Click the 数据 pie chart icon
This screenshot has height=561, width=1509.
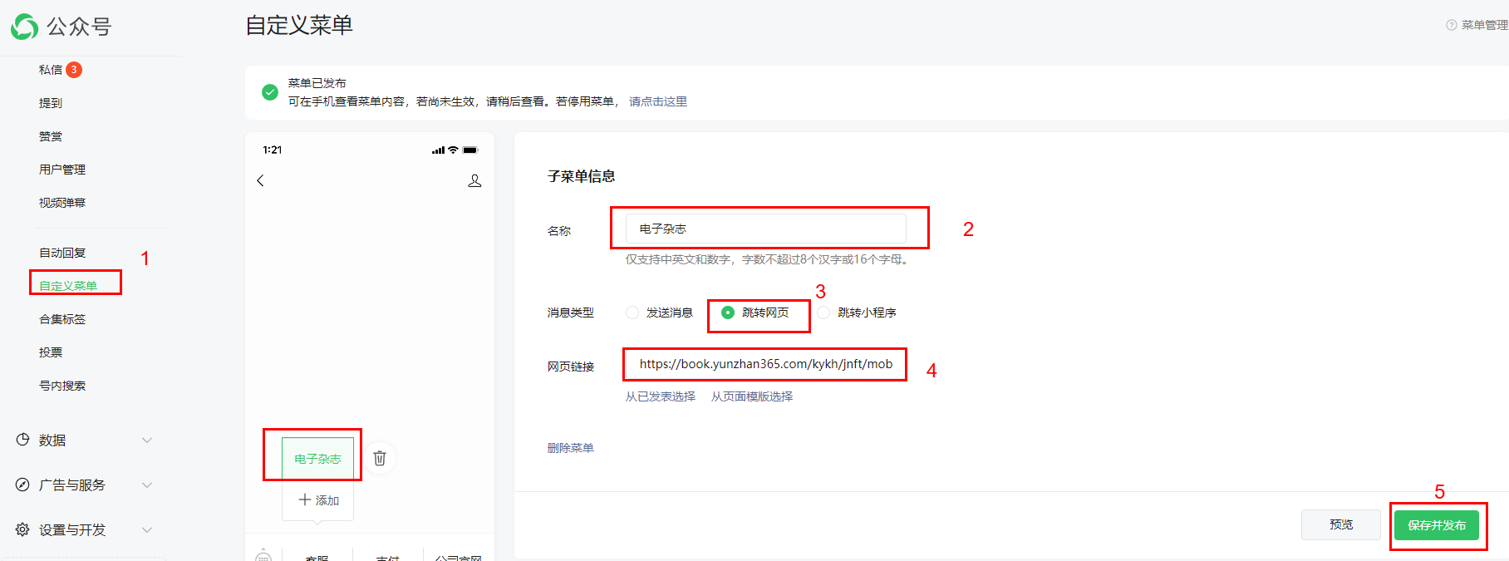[22, 440]
